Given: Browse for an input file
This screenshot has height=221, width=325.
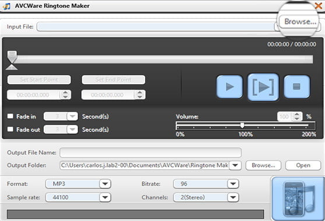Looking at the screenshot, I should (x=300, y=22).
